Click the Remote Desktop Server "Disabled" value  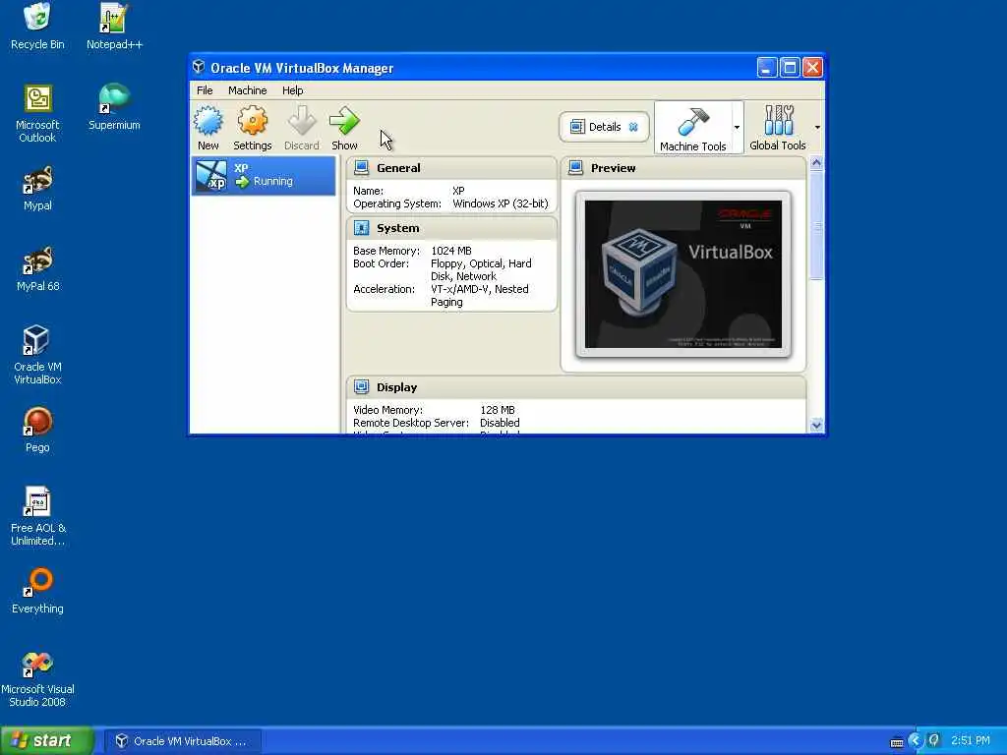(500, 423)
